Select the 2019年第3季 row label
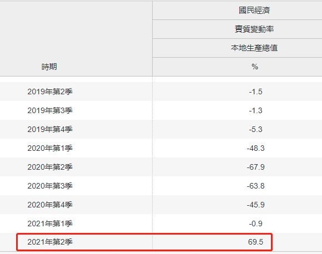Viewport: 322px width, 254px height. pyautogui.click(x=50, y=110)
